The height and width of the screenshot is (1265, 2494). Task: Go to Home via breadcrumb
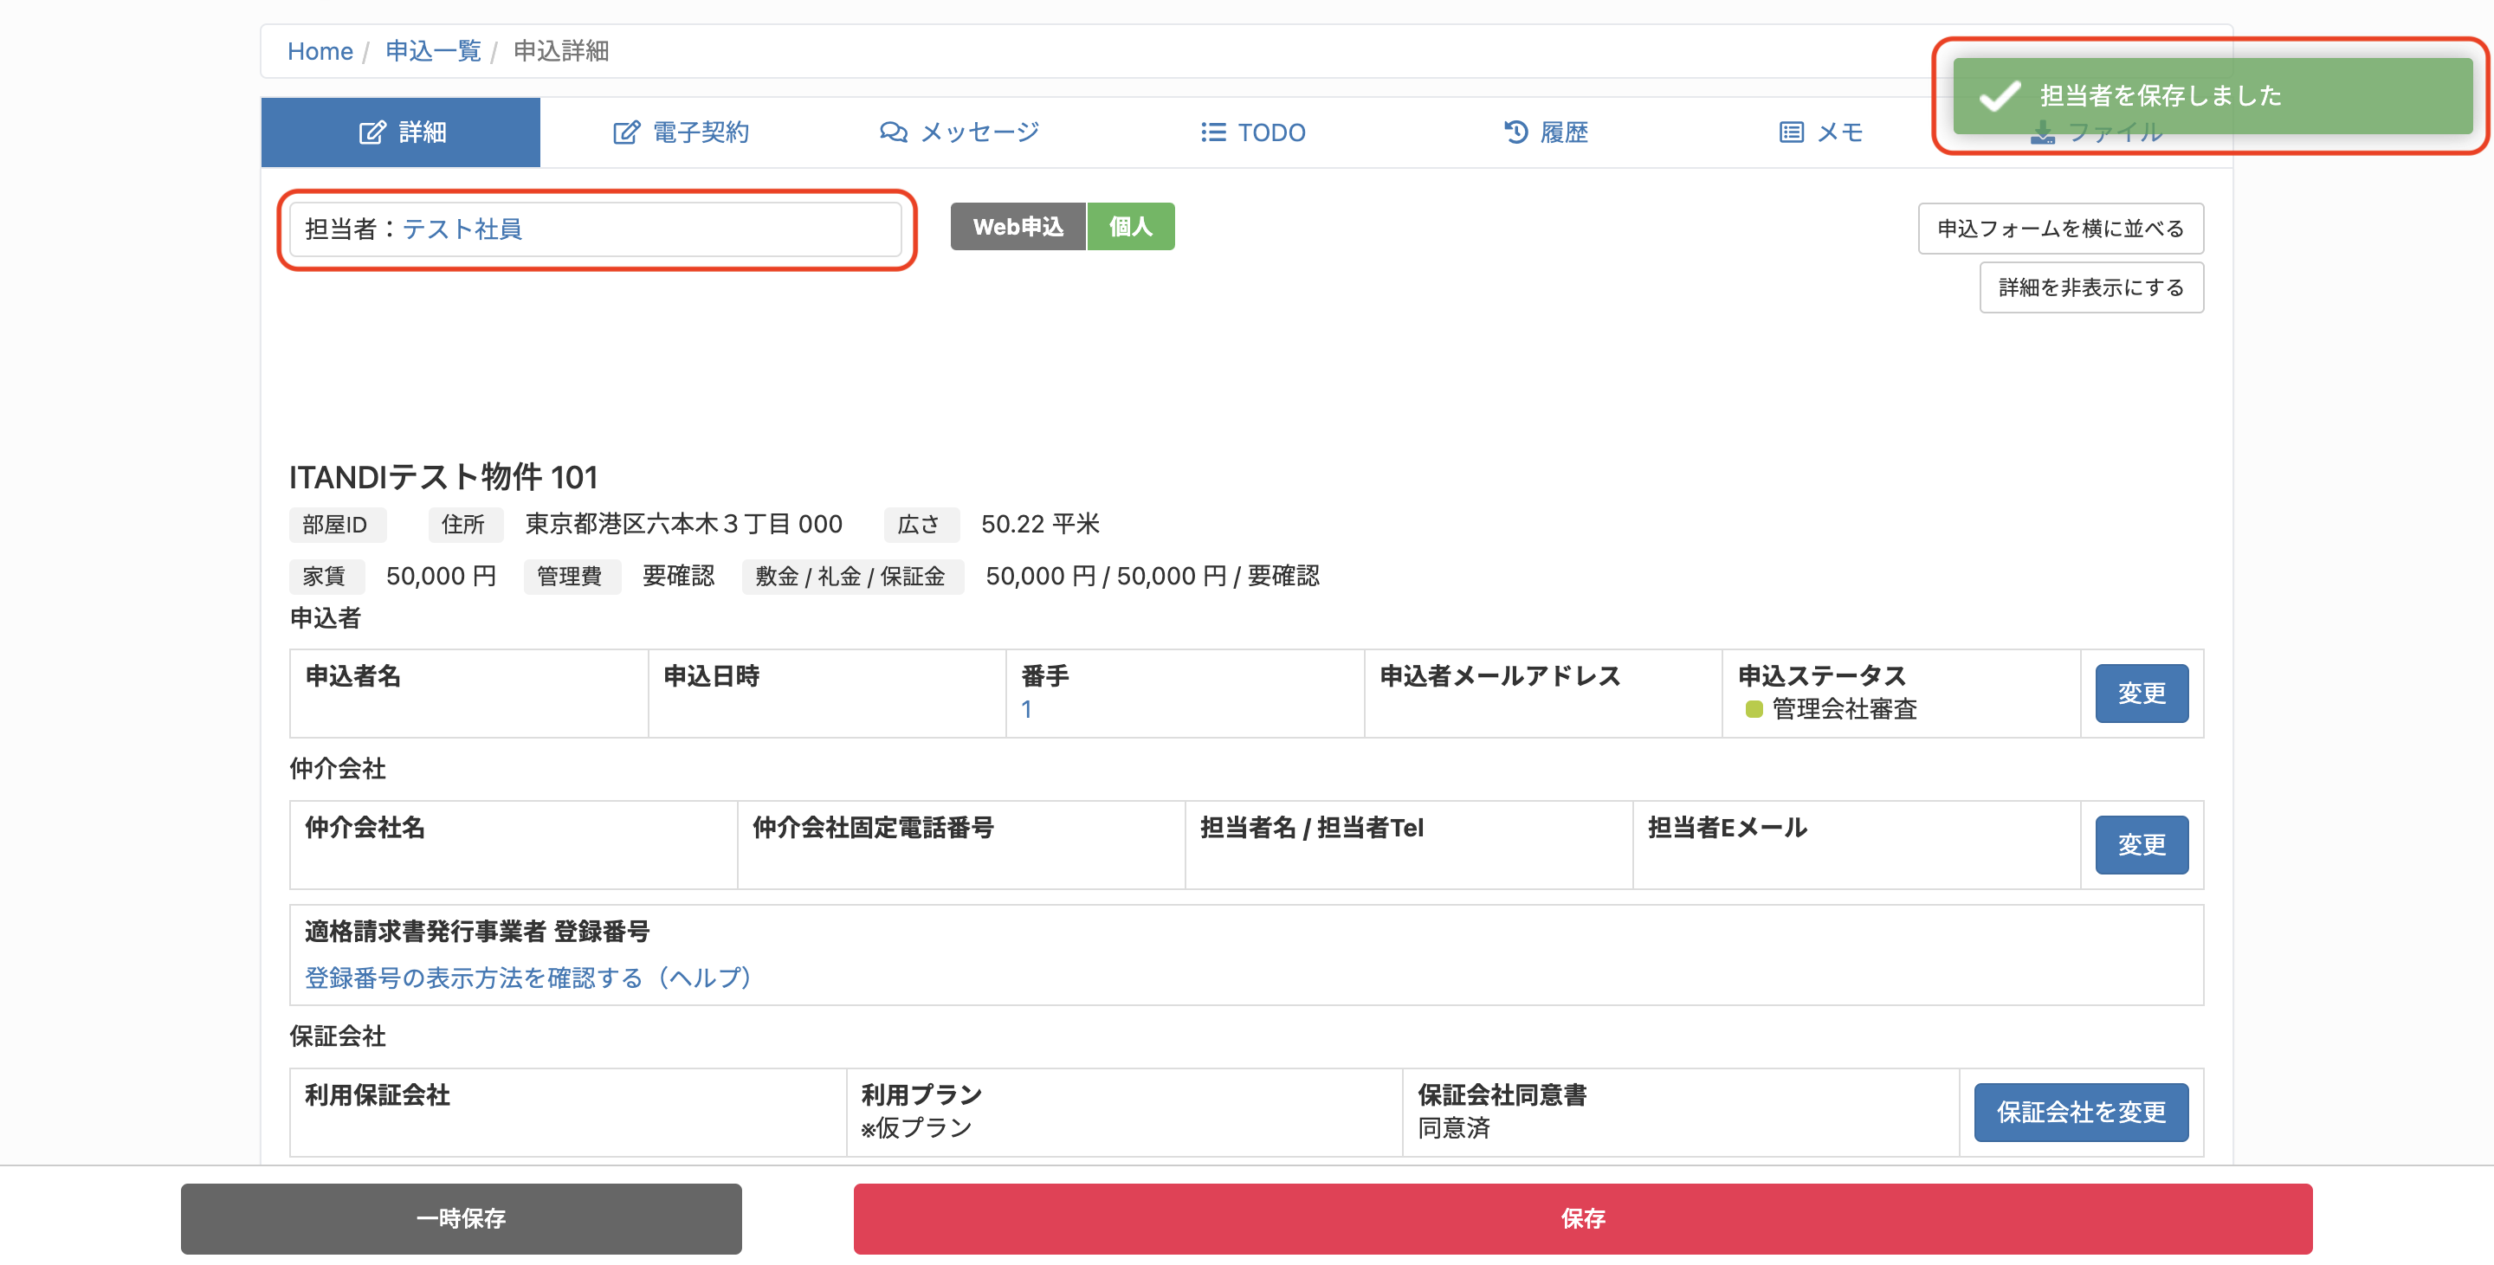point(320,51)
